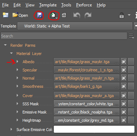Toggle the square box beside Heightmap

[131, 120]
